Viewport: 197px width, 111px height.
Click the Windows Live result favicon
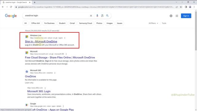tap(27, 37)
